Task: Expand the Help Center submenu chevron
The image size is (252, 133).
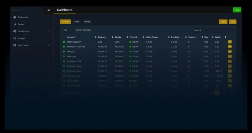Action: pyautogui.click(x=49, y=45)
